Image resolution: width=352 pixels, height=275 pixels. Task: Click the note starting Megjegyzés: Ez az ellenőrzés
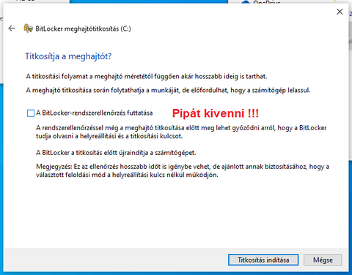[183, 170]
